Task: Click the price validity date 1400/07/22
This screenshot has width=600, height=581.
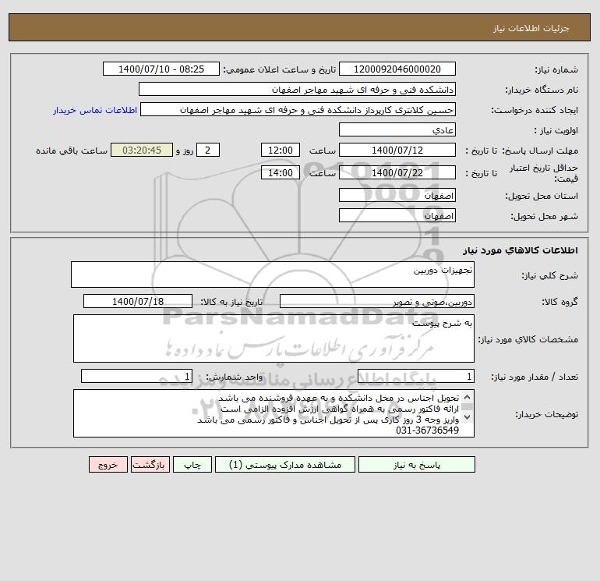Action: (397, 172)
